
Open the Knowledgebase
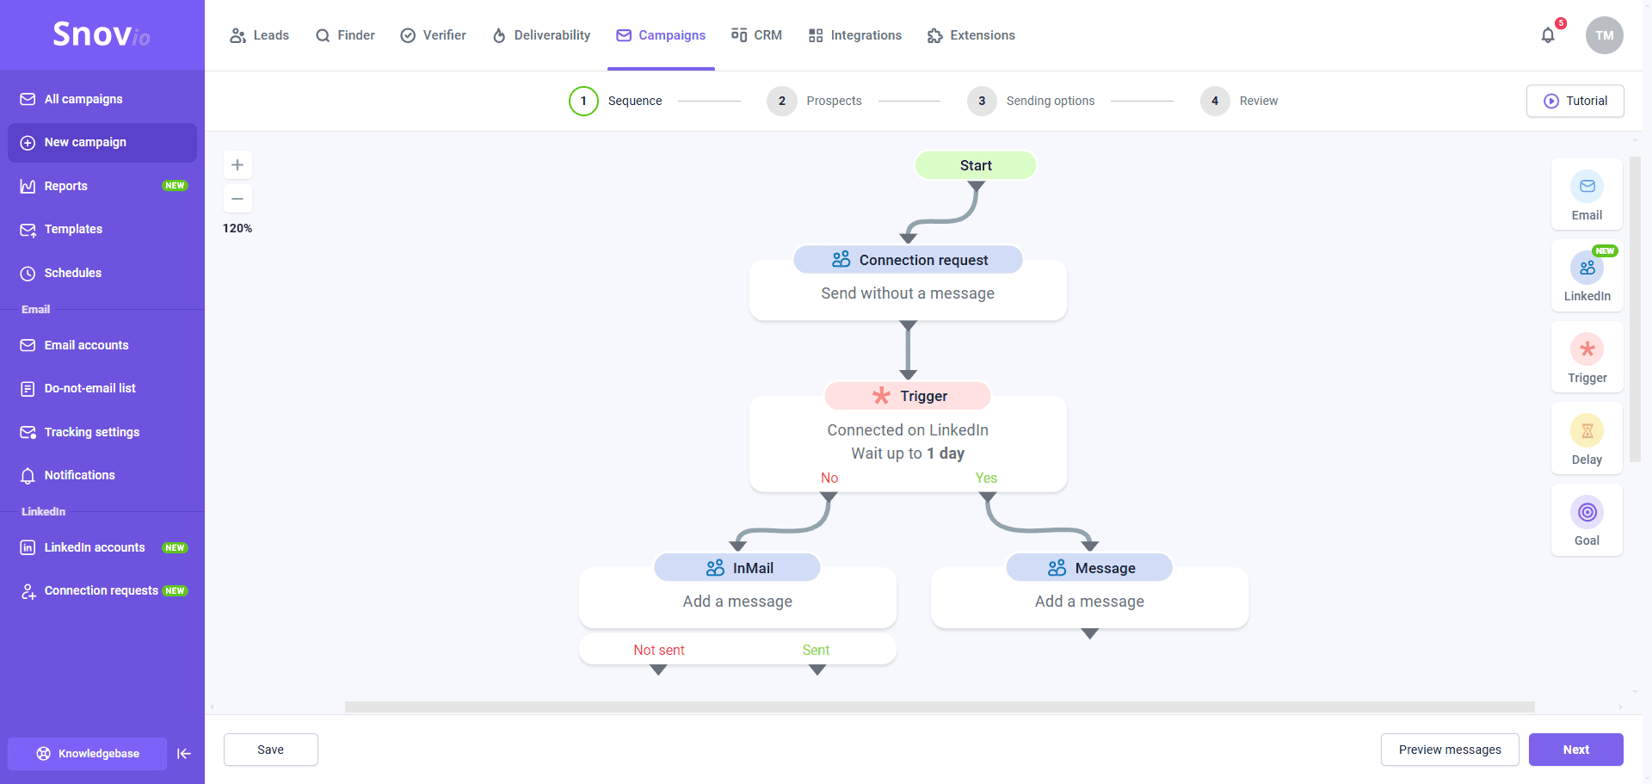(88, 754)
